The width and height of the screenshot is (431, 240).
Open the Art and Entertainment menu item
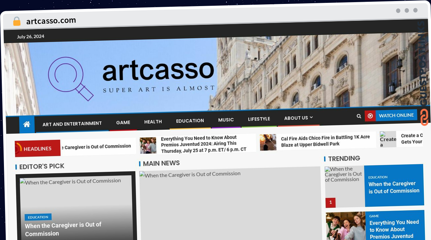(x=72, y=124)
